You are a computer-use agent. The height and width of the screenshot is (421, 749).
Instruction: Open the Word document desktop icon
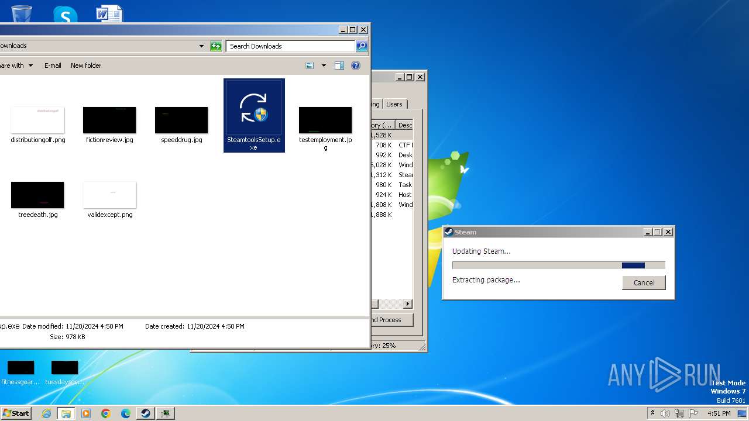pyautogui.click(x=109, y=13)
